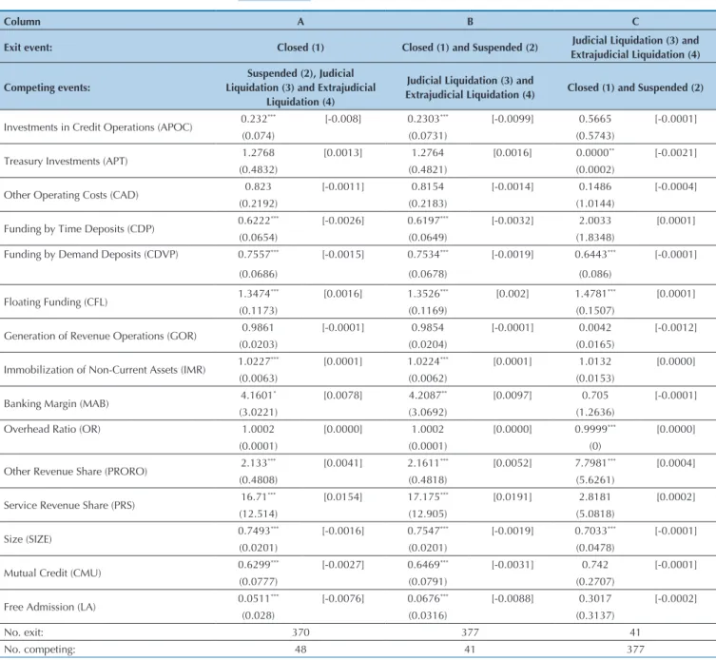
Task: Select the PRS column A value 16.71
Action: point(258,496)
